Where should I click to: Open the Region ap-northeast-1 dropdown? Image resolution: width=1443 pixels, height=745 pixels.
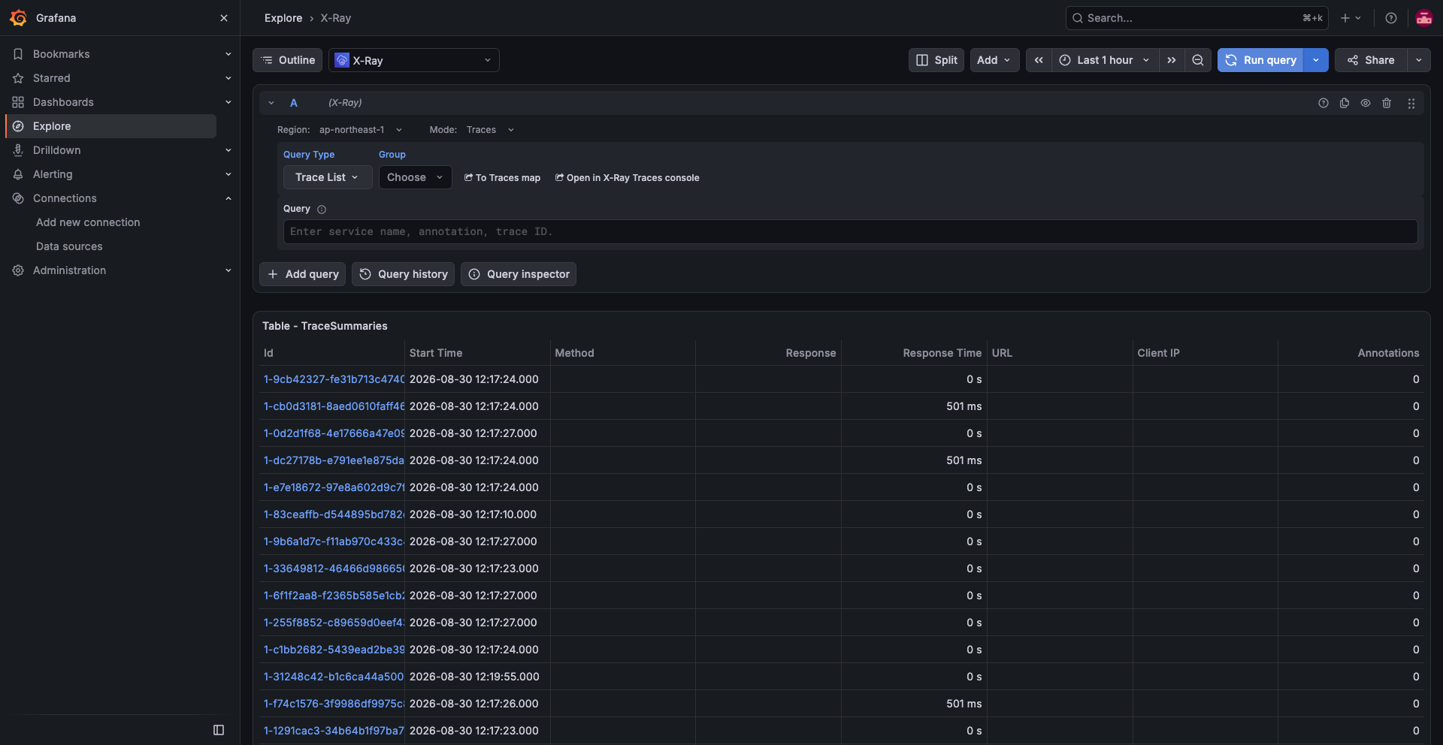pyautogui.click(x=361, y=130)
